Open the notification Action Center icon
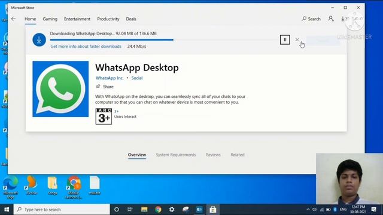 pyautogui.click(x=373, y=210)
